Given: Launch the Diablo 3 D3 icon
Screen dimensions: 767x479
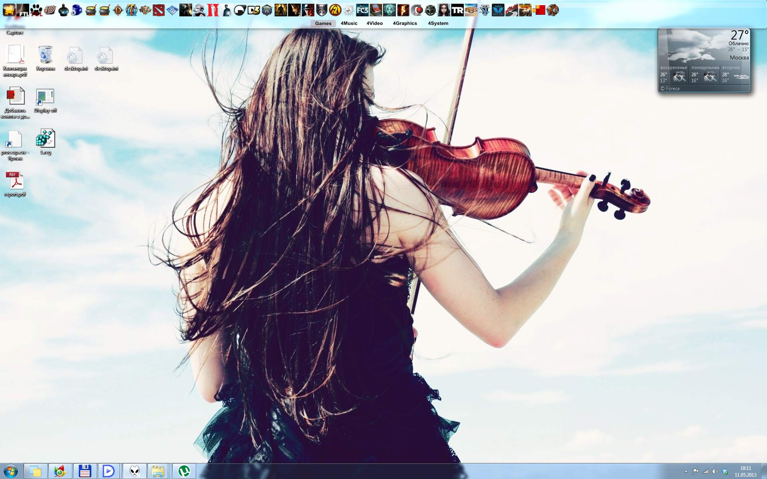Looking at the screenshot, I should pos(254,10).
